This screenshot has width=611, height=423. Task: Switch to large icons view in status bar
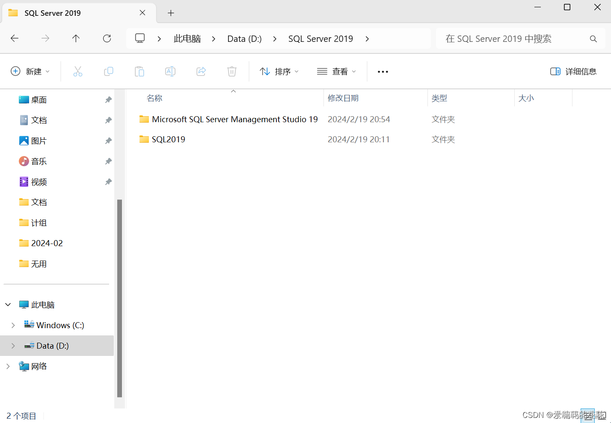pos(601,415)
